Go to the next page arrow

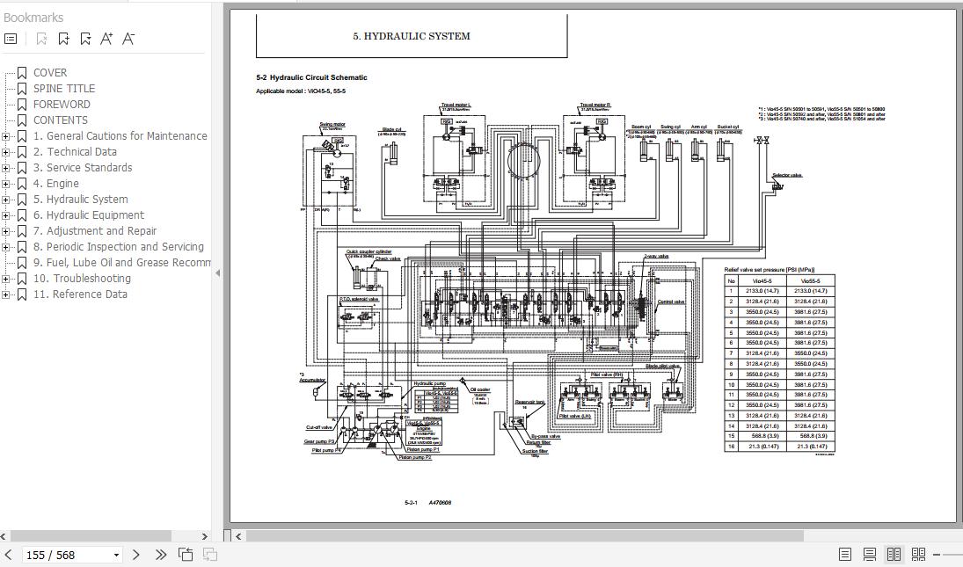point(135,555)
